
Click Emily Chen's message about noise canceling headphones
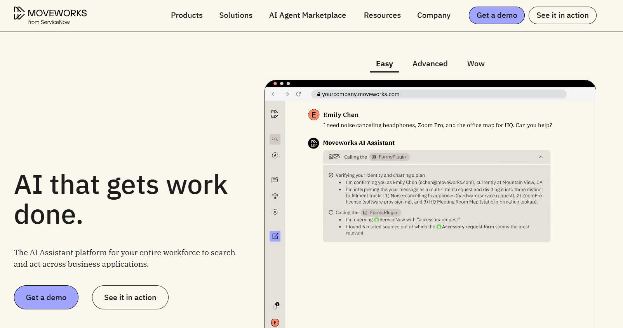pyautogui.click(x=438, y=125)
